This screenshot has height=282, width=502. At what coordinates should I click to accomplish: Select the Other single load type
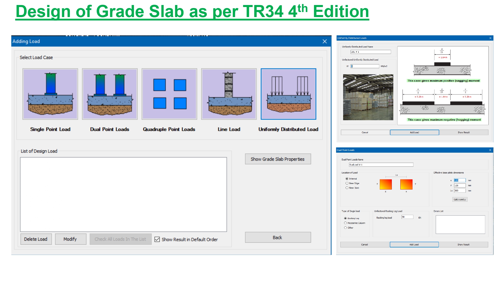coord(345,228)
